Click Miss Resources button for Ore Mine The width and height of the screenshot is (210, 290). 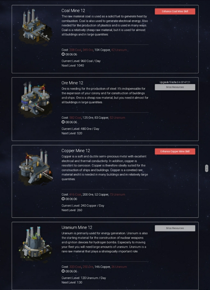pos(175,87)
